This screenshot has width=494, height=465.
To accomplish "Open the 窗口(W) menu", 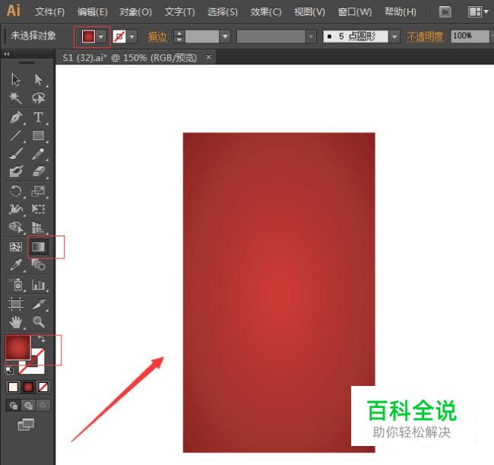I will click(x=355, y=12).
